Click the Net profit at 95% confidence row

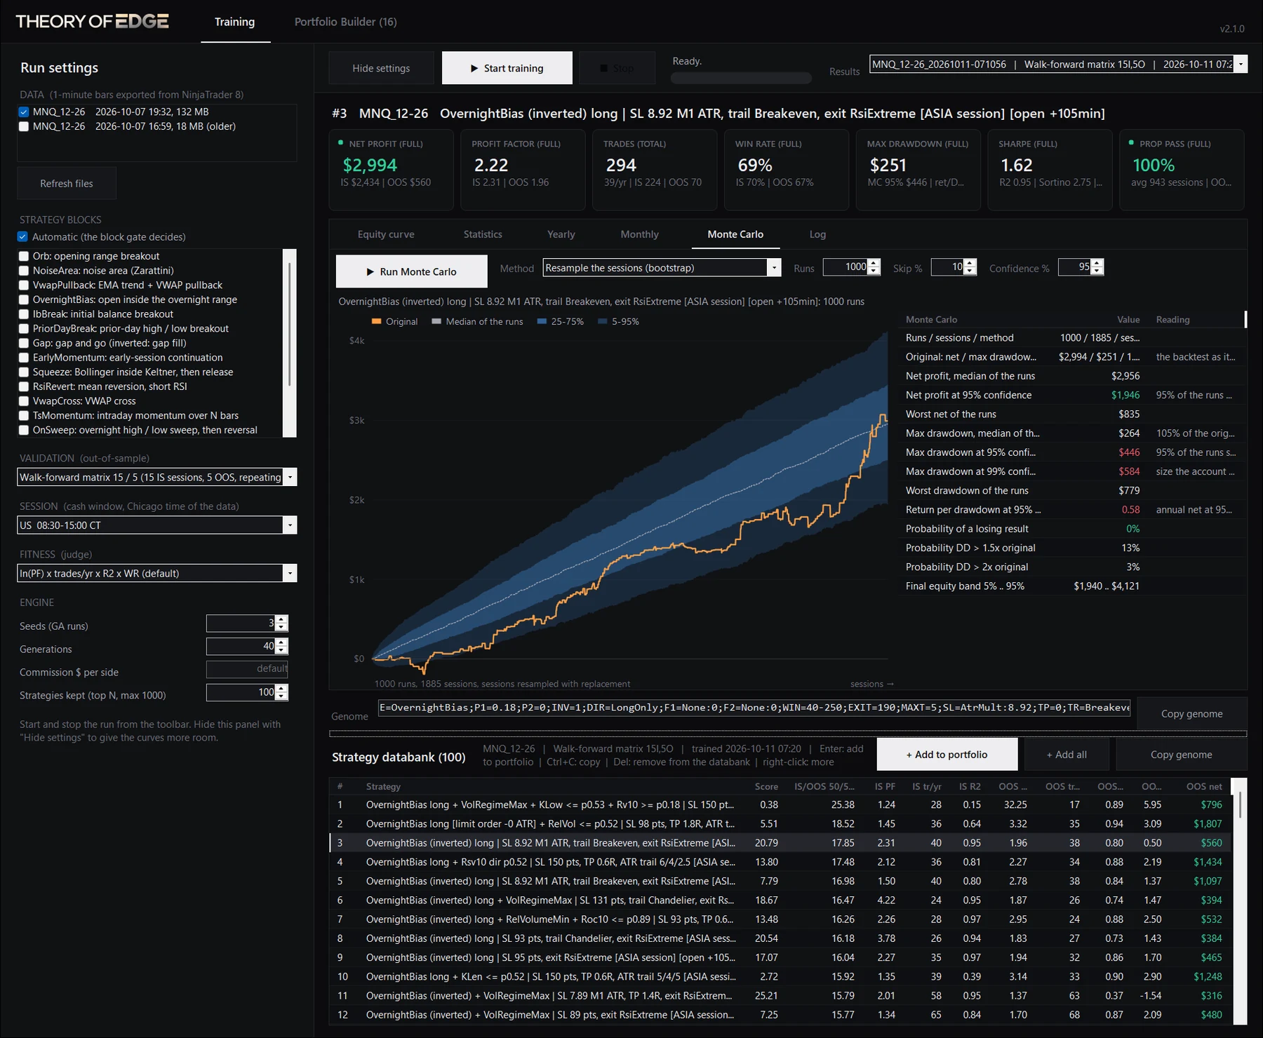coord(1072,395)
